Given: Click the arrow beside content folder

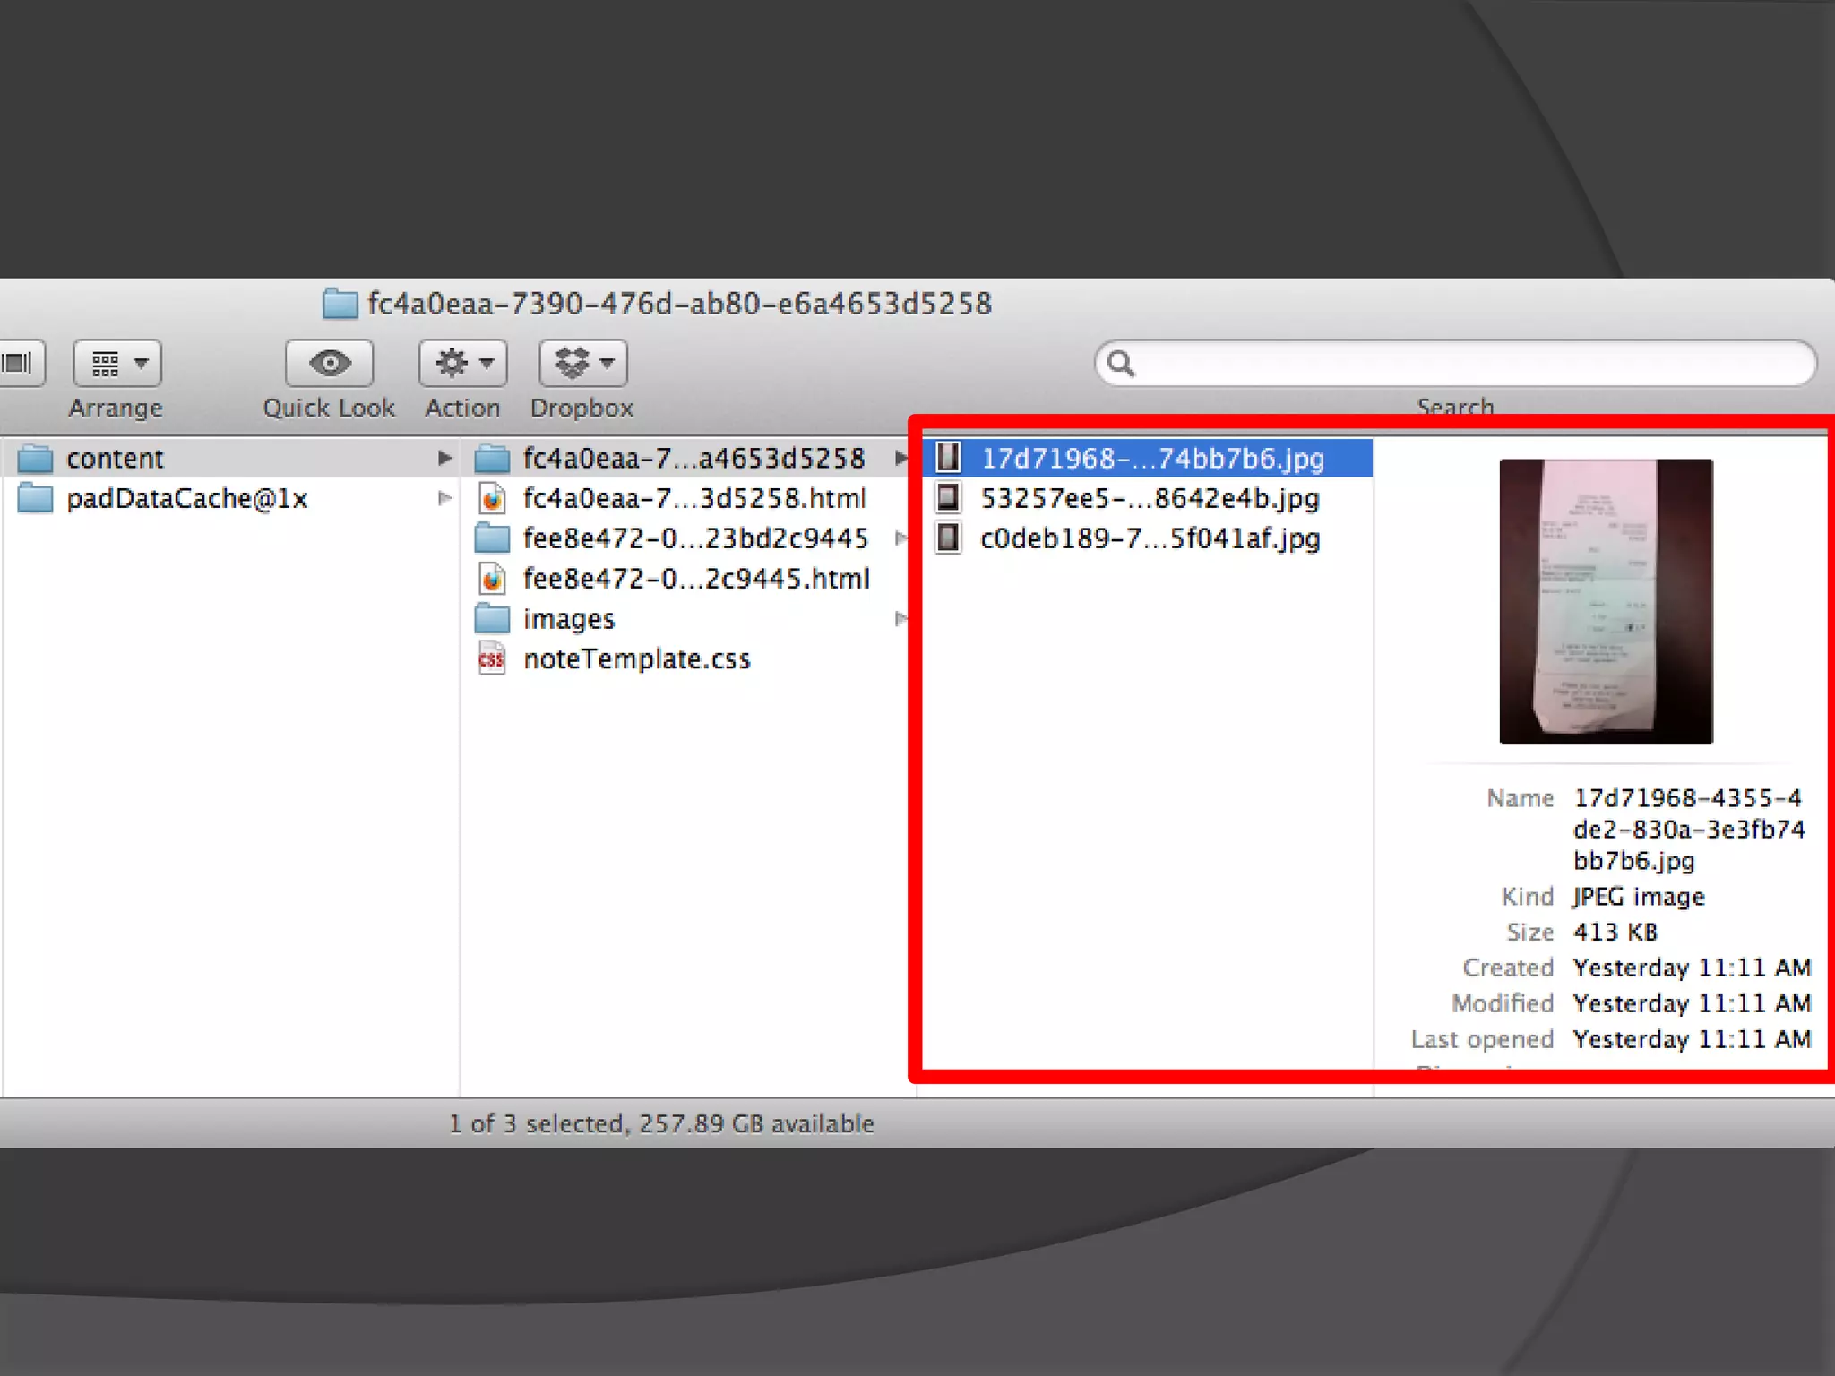Looking at the screenshot, I should [x=444, y=459].
